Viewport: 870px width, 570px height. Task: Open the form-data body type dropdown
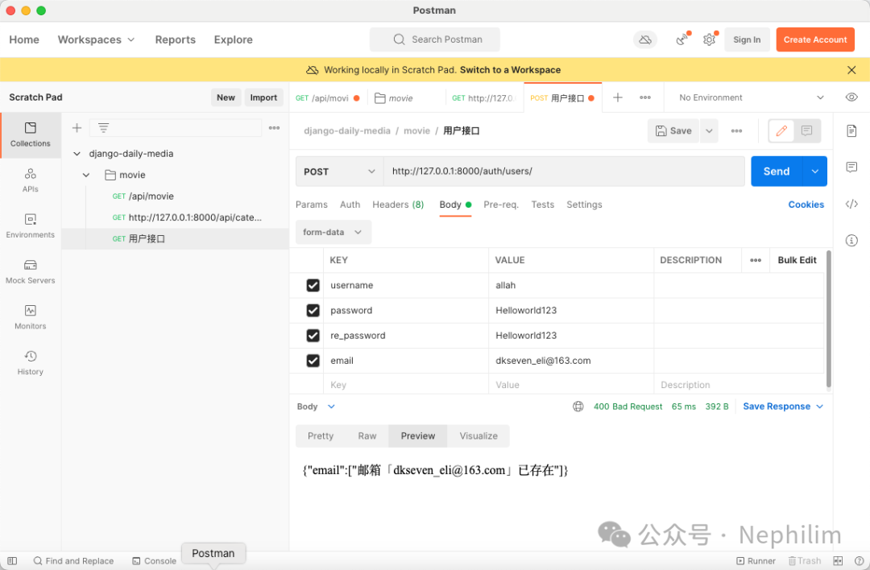click(333, 232)
